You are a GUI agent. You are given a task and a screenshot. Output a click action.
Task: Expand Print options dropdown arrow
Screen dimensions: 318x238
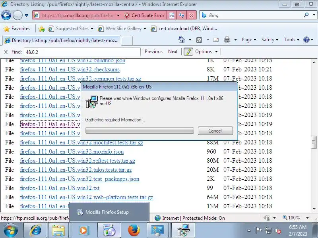coord(235,40)
